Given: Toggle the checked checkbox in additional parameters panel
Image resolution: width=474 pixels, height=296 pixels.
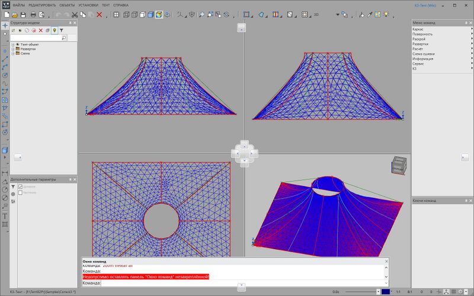Looking at the screenshot, I should pyautogui.click(x=20, y=186).
